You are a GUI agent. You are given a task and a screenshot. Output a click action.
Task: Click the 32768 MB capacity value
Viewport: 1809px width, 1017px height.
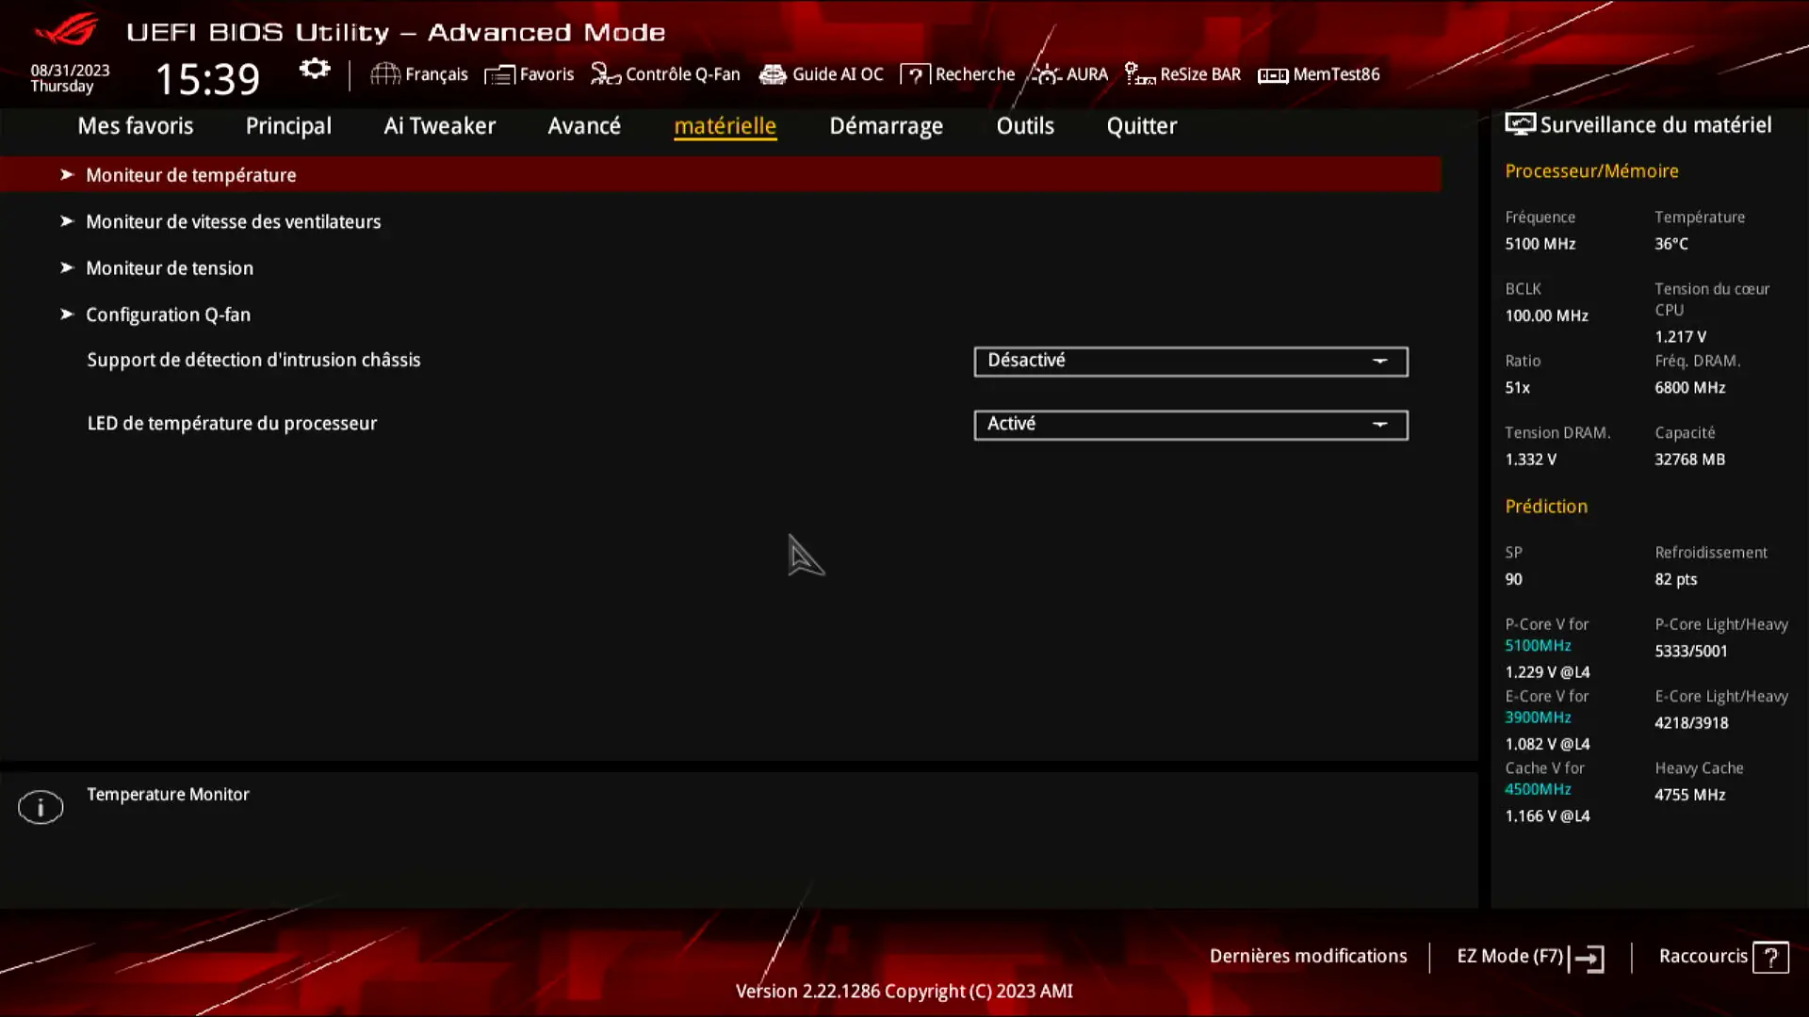[x=1689, y=460]
